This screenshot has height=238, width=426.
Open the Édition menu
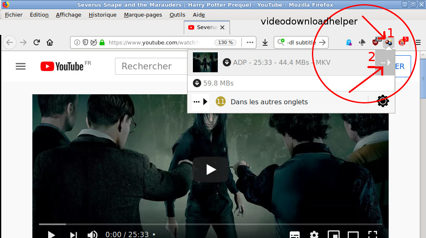tap(39, 15)
